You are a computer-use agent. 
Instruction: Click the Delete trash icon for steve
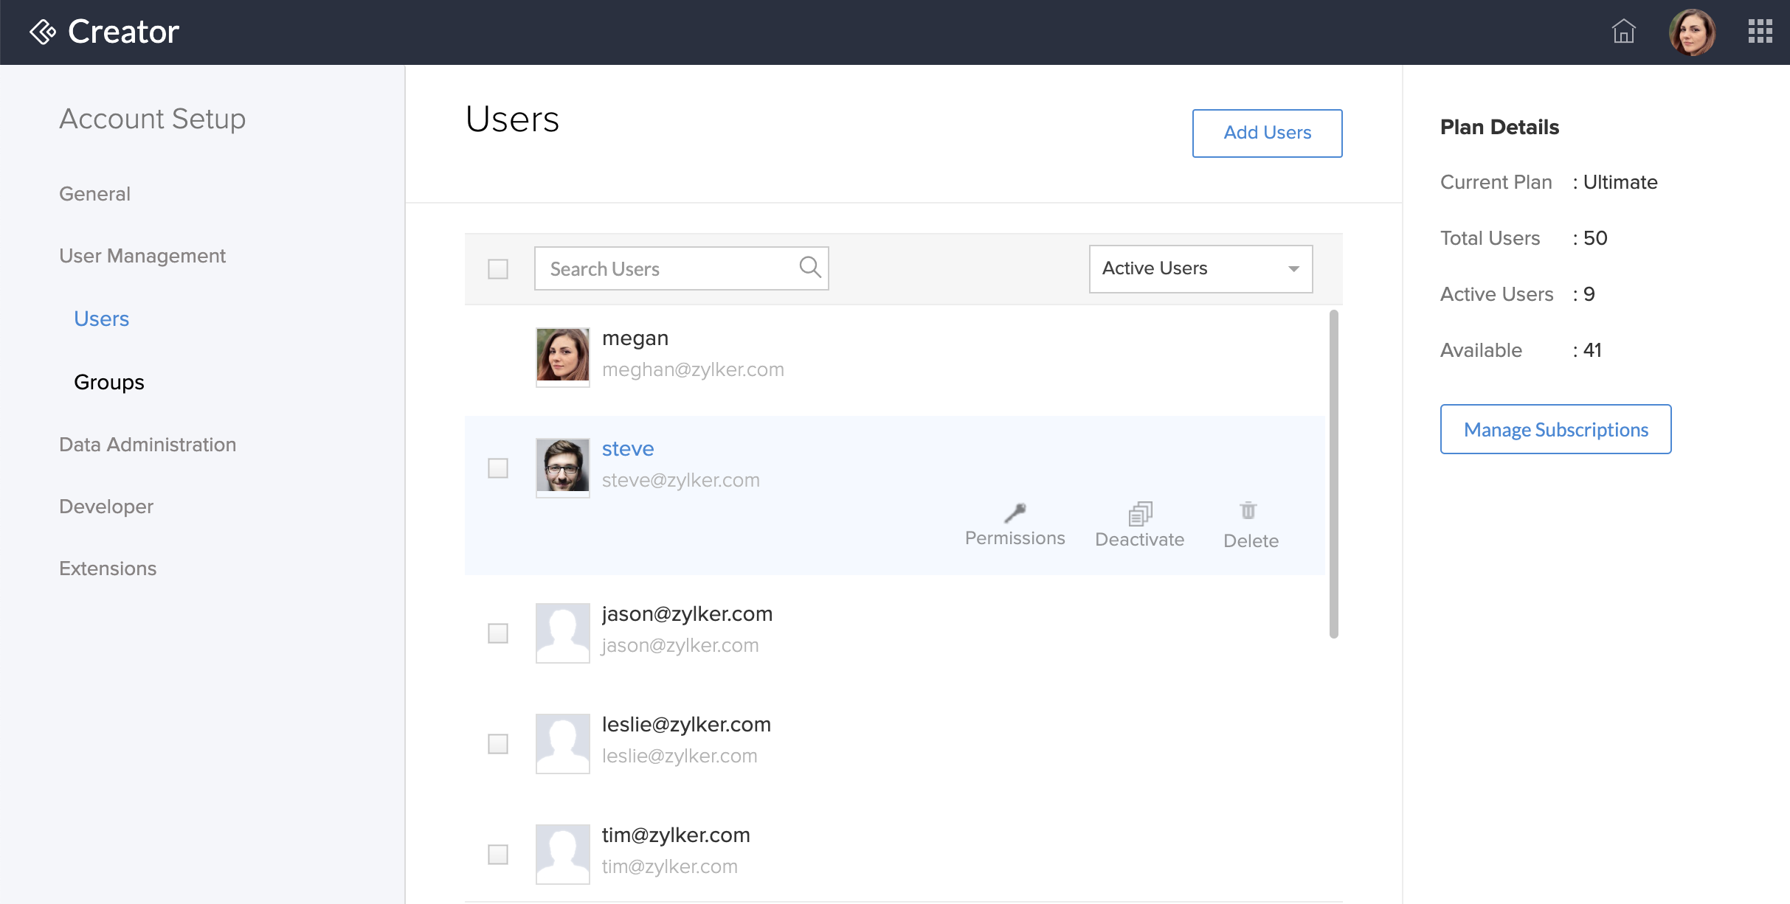(1248, 510)
